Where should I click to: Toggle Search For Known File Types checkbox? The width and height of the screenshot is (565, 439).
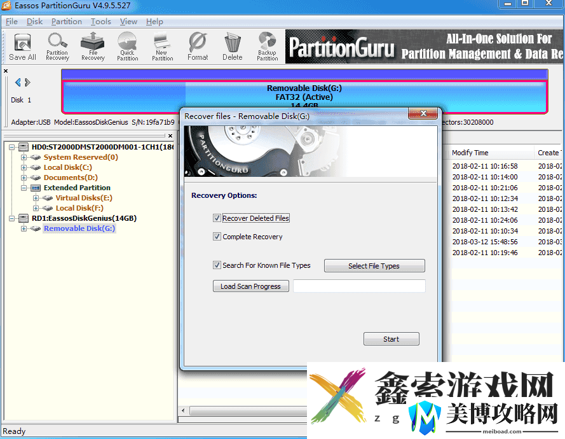(x=217, y=265)
